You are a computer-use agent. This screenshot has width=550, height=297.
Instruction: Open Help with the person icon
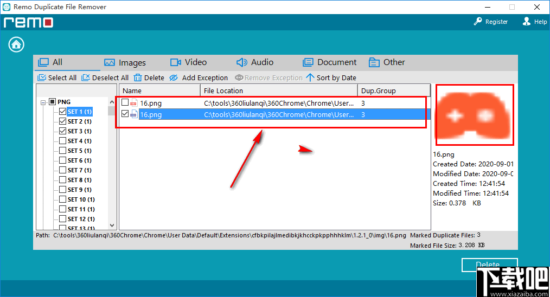tap(535, 22)
